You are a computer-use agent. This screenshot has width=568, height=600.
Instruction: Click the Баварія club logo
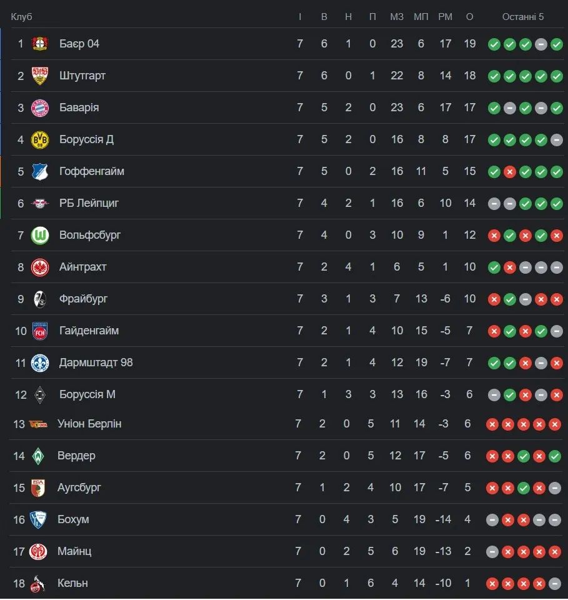coord(40,107)
